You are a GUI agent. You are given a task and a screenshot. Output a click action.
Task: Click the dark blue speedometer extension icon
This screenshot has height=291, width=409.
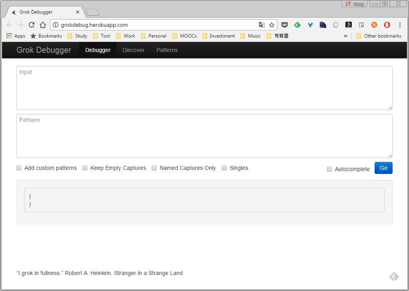click(x=323, y=25)
